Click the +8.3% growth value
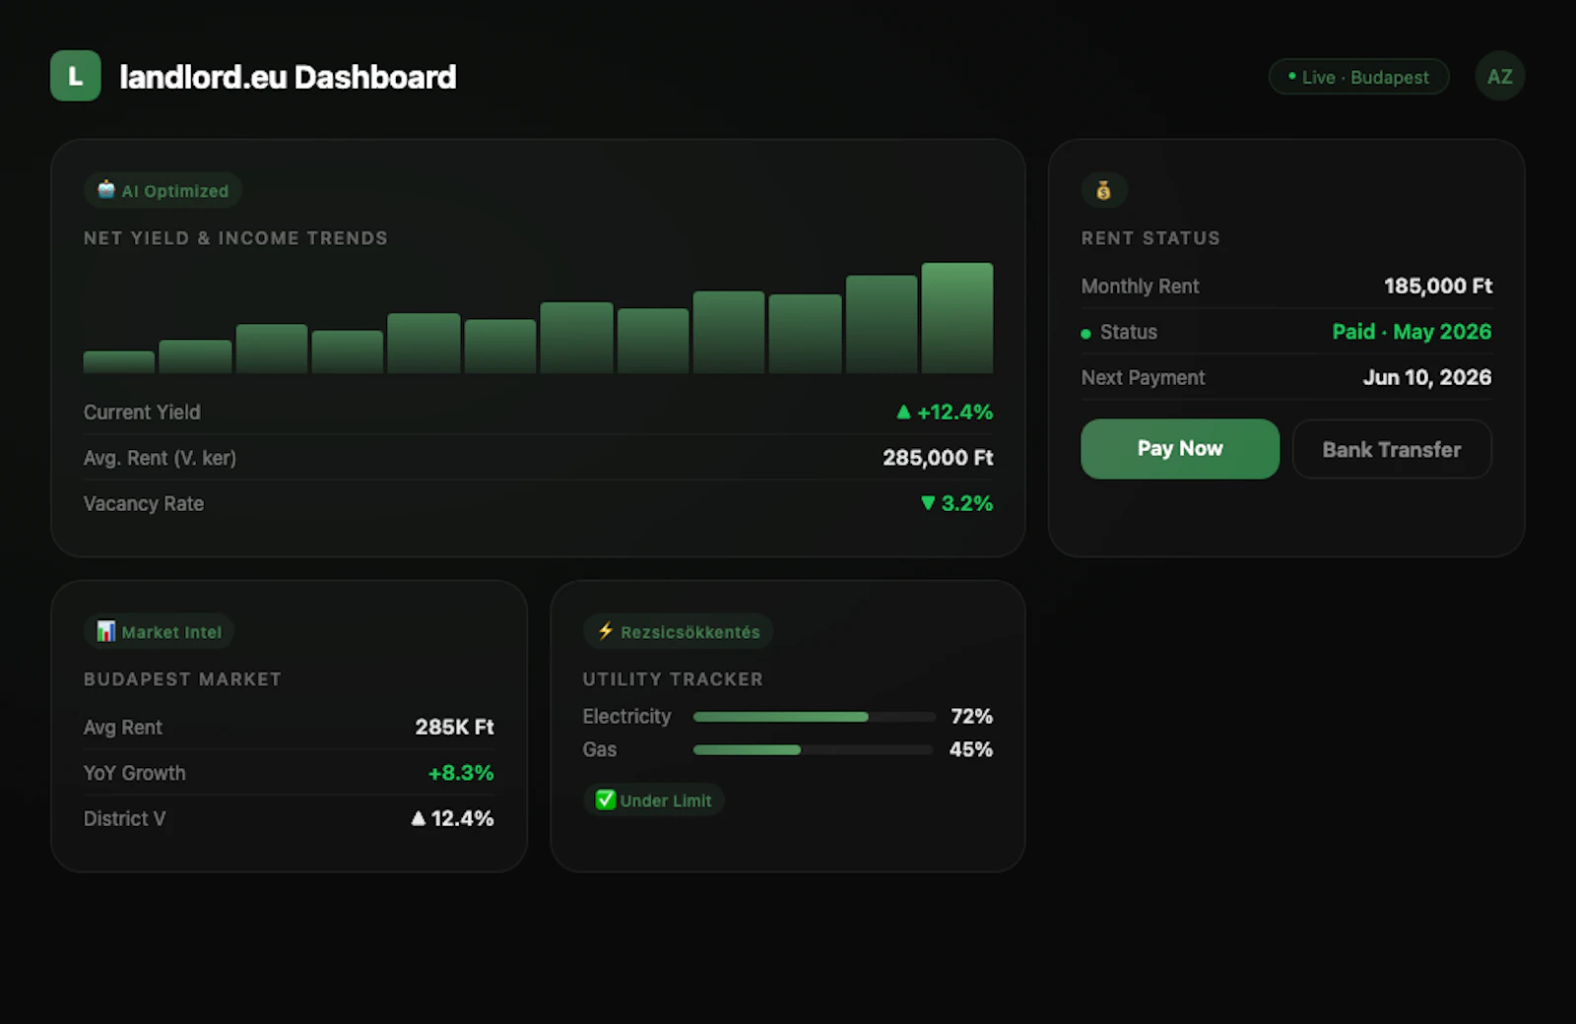Screen dimensions: 1576x1024 (461, 773)
